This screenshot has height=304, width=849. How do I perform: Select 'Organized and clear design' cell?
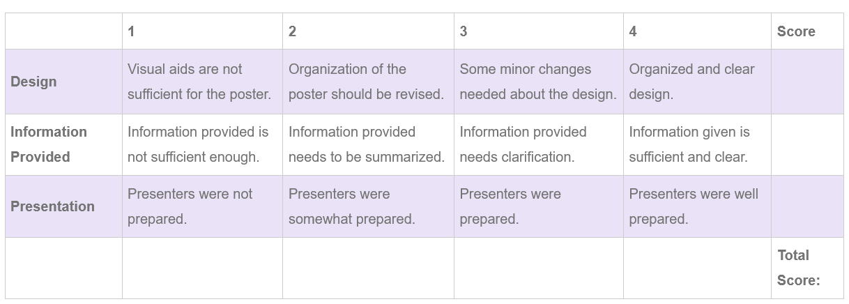click(697, 82)
